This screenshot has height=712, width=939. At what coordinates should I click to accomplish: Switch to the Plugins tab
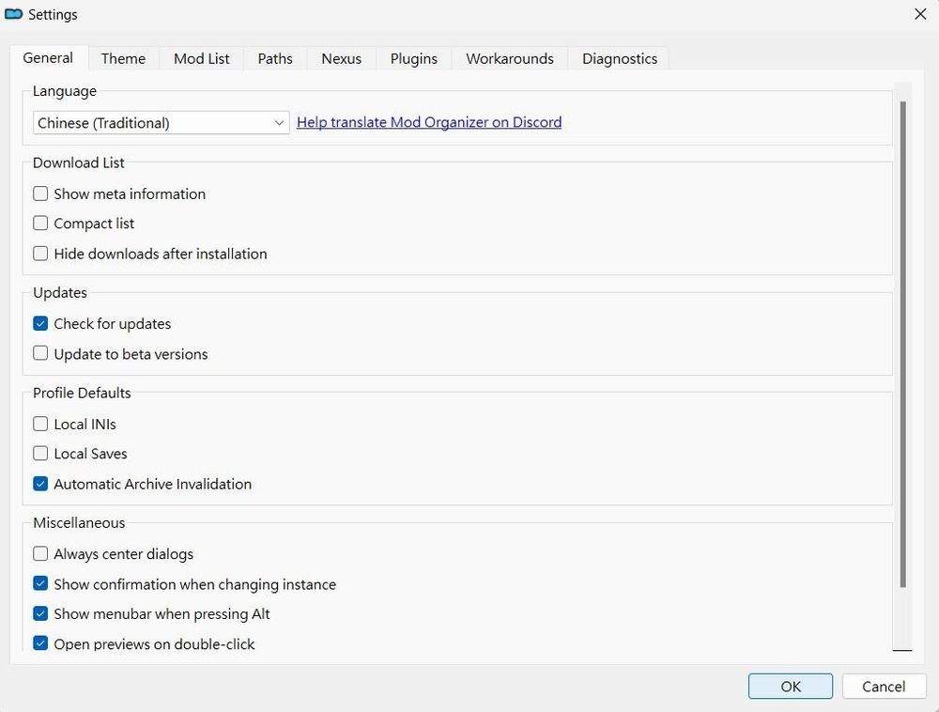pyautogui.click(x=413, y=58)
